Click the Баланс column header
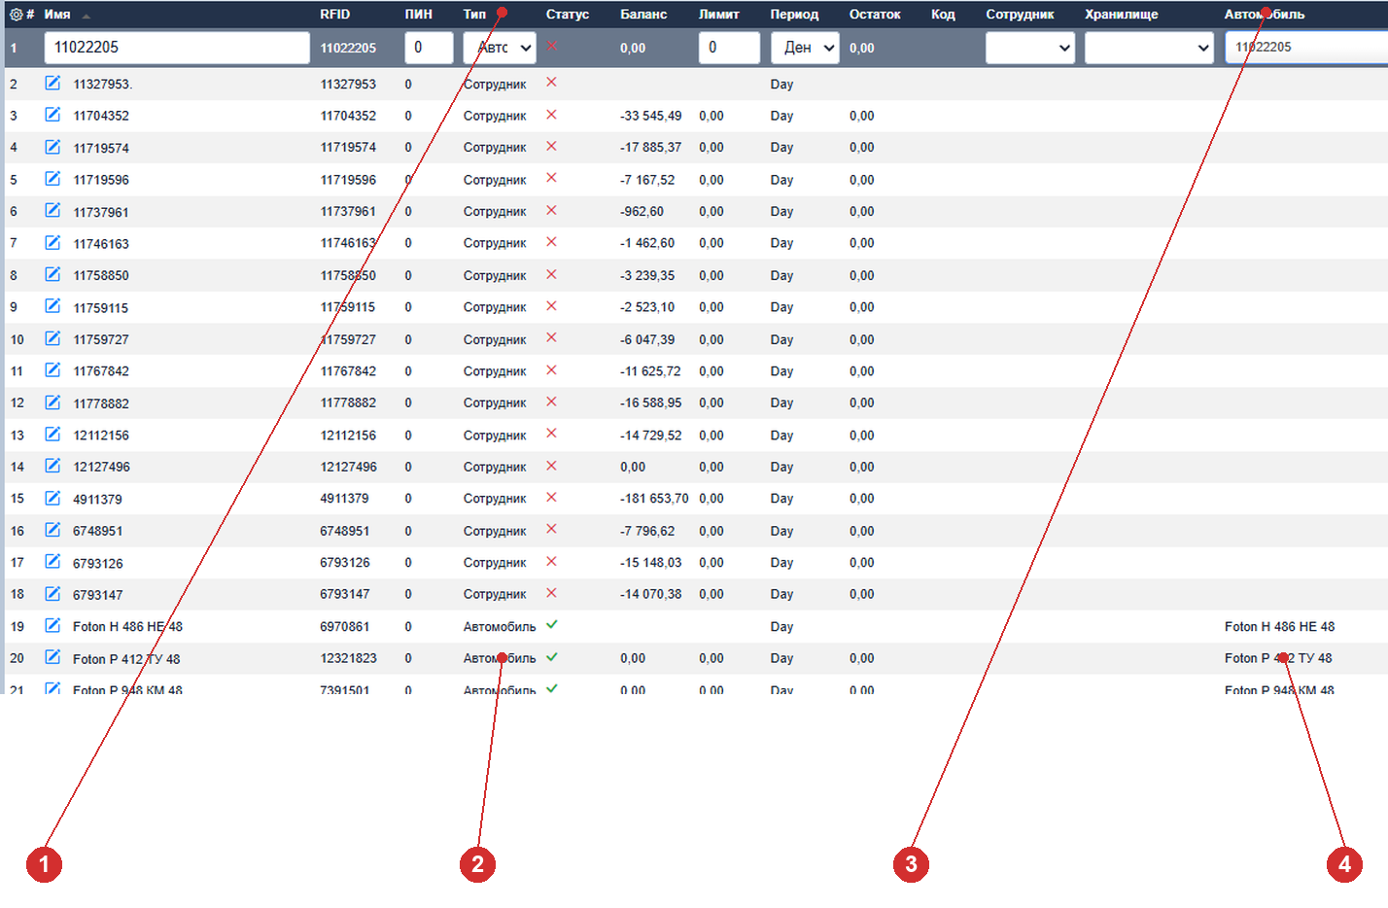1388x908 pixels. (643, 15)
